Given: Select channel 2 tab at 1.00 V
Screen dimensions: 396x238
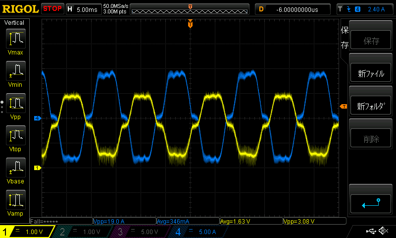Looking at the screenshot, I should (x=82, y=232).
